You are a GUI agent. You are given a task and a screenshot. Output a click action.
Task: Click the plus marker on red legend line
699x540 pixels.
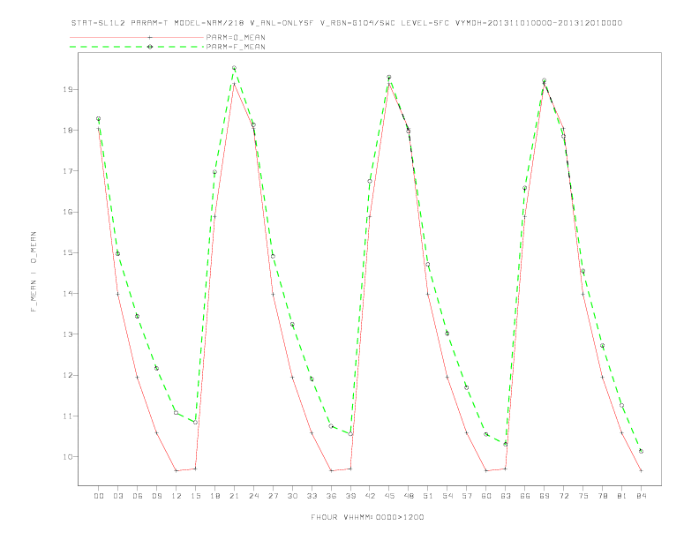tap(150, 37)
